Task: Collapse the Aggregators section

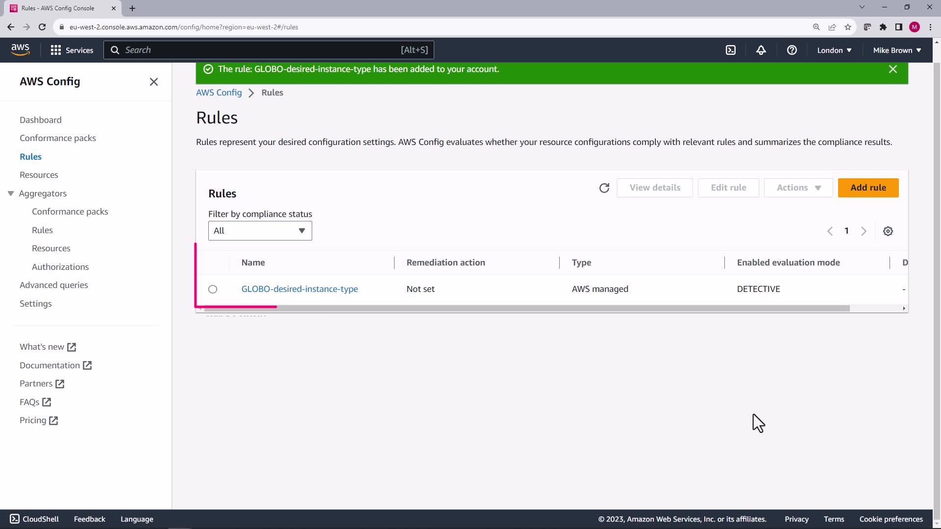Action: [x=11, y=193]
